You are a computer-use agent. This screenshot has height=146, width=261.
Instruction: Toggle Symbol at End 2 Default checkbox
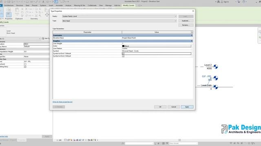[123, 56]
